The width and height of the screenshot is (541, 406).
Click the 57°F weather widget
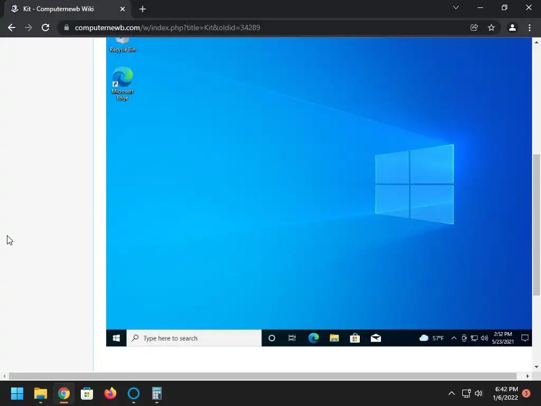point(431,338)
